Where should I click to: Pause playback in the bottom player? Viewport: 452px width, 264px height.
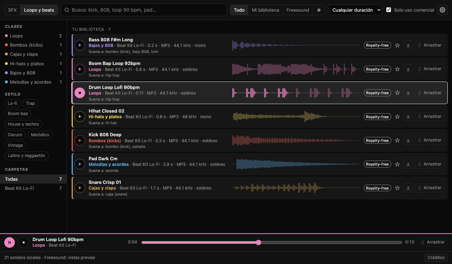point(10,242)
